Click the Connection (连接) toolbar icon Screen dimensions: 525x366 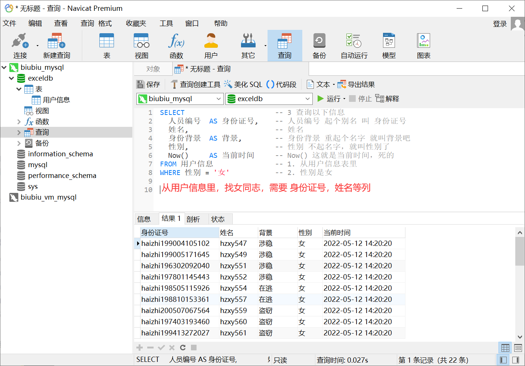tap(20, 46)
